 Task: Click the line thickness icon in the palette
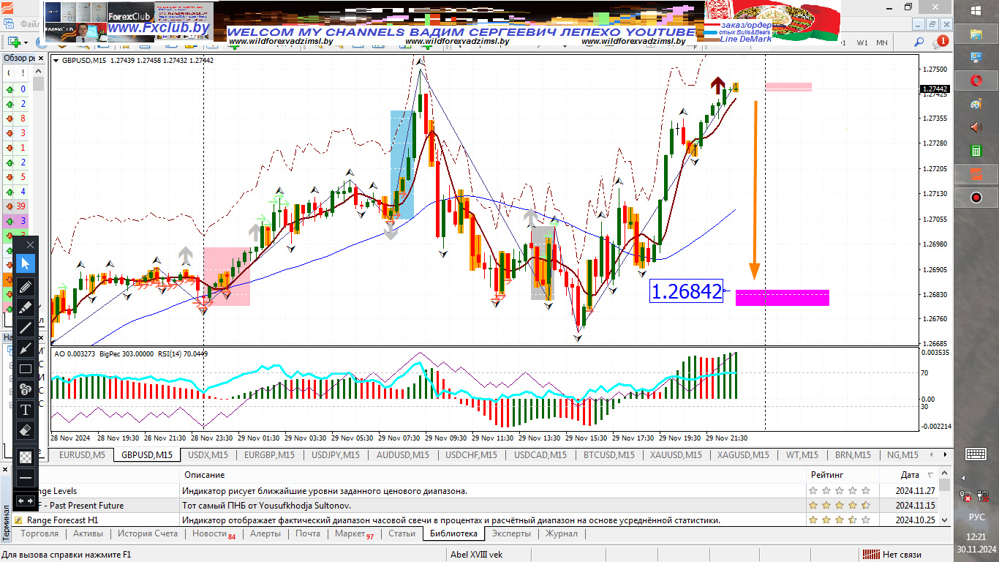(x=26, y=478)
